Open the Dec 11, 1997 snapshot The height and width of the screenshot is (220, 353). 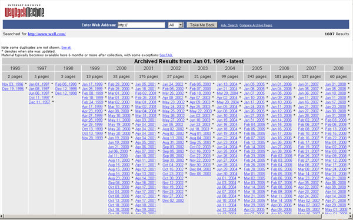39,102
